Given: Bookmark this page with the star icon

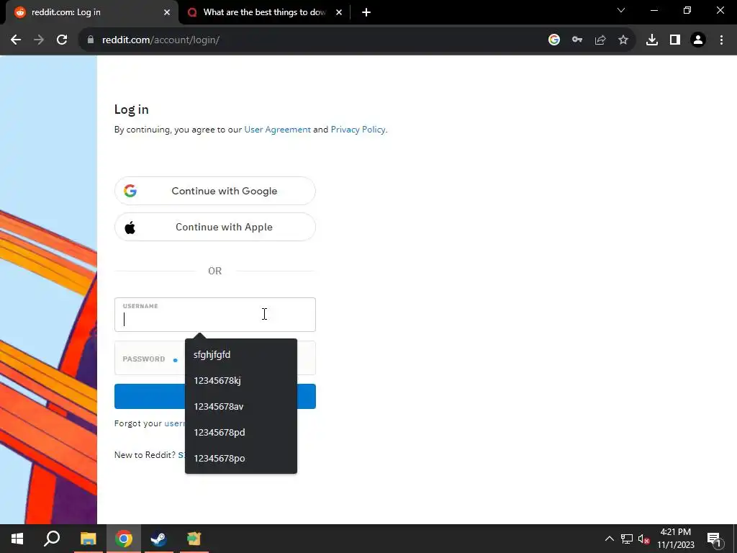Looking at the screenshot, I should click(x=623, y=40).
